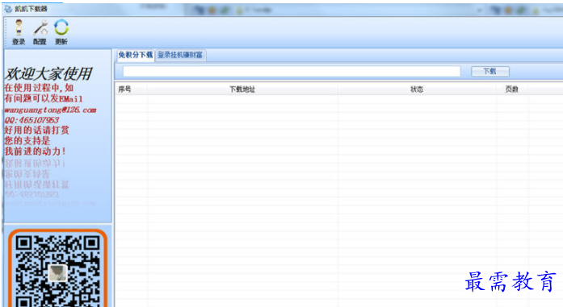
Task: Click the email address wanguangtong@126.com text
Action: pyautogui.click(x=50, y=110)
